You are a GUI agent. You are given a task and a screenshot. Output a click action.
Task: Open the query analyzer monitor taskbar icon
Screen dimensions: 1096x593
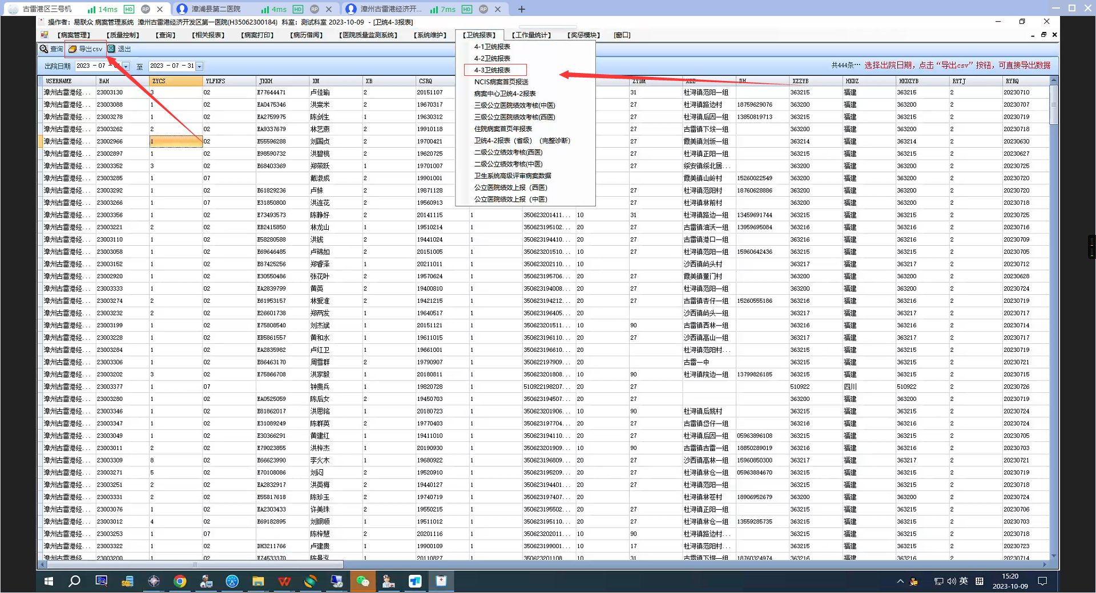coord(101,581)
